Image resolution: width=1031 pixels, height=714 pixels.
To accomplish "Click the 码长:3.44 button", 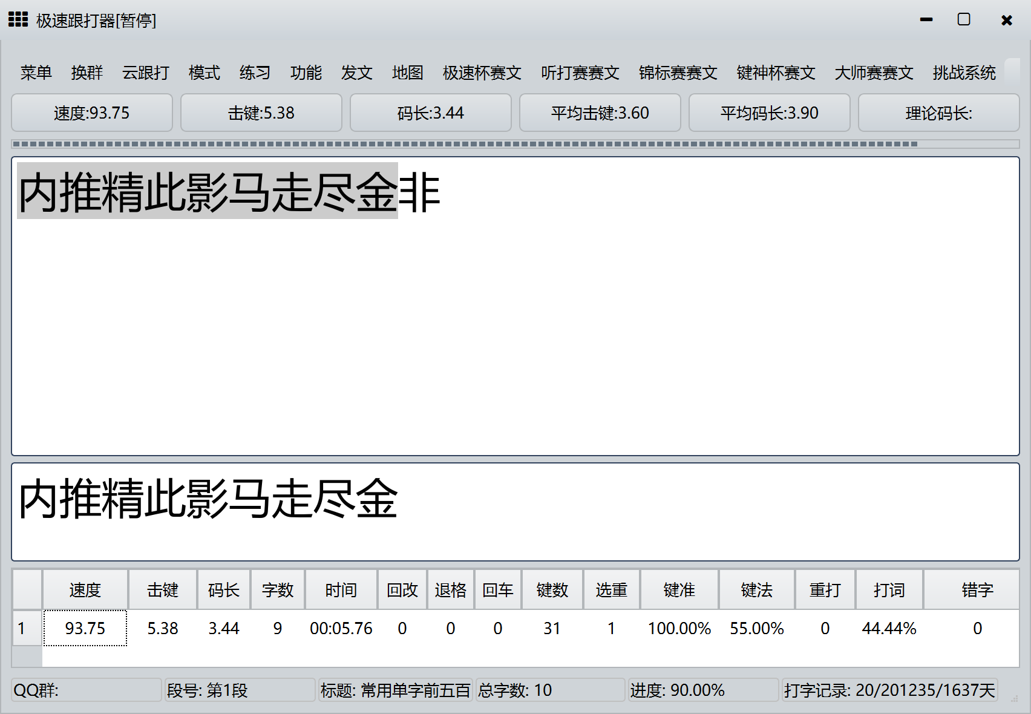I will pyautogui.click(x=431, y=113).
